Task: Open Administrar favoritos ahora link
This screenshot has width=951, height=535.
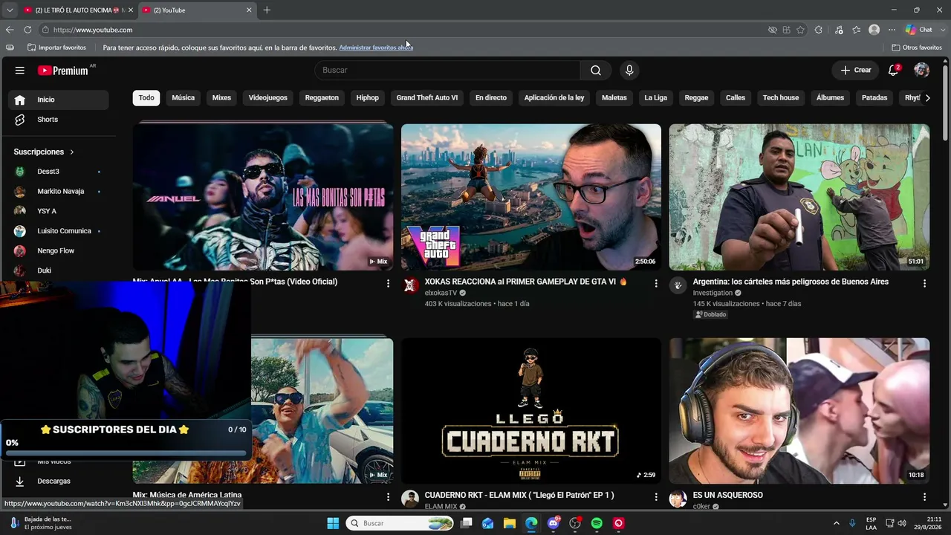Action: 376,48
